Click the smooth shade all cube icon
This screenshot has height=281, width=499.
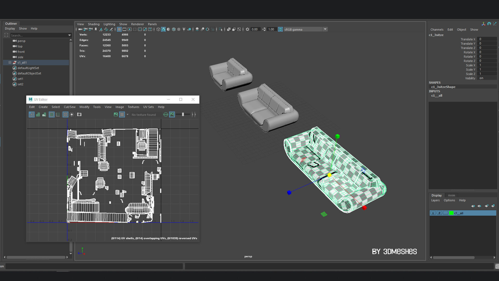point(163,29)
